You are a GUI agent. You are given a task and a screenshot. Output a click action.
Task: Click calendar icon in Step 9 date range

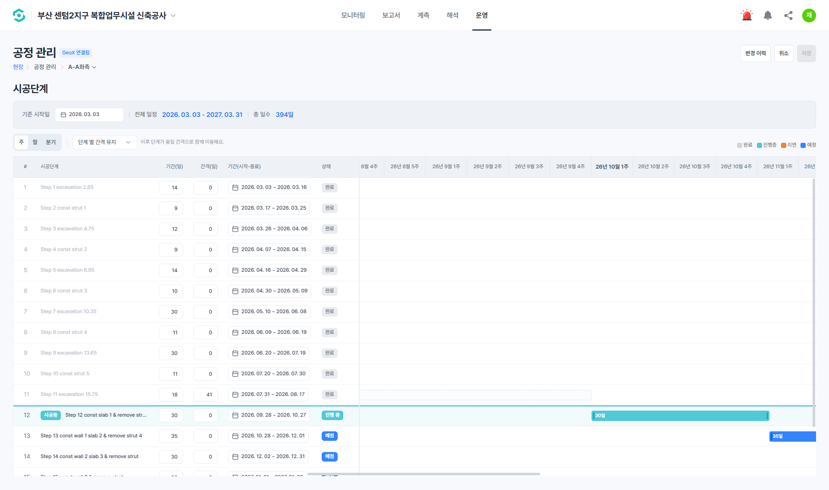pos(235,353)
